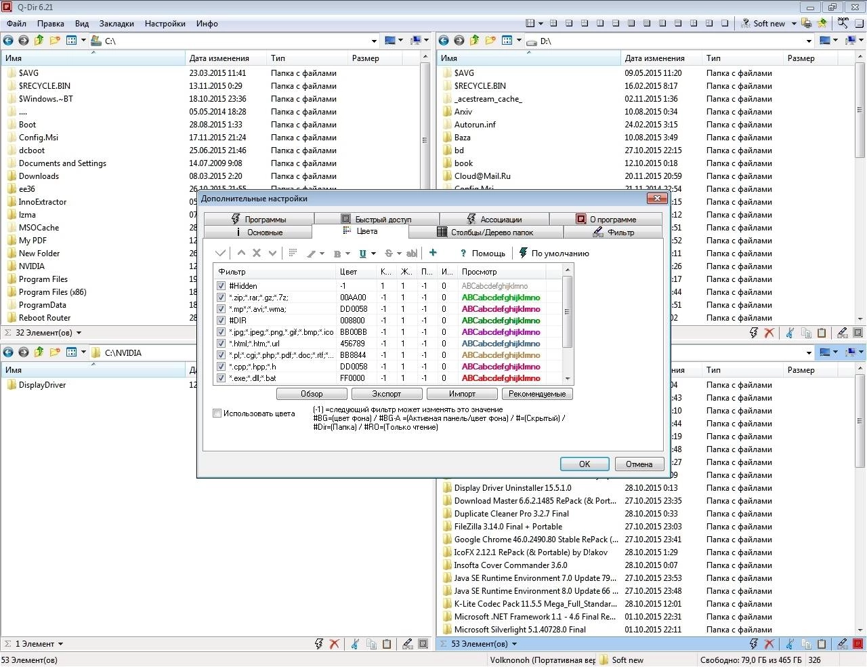Click the Импорт button
The image size is (867, 667).
[462, 394]
